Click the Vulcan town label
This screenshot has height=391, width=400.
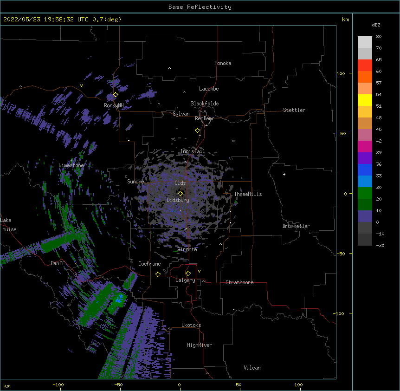[x=252, y=368]
